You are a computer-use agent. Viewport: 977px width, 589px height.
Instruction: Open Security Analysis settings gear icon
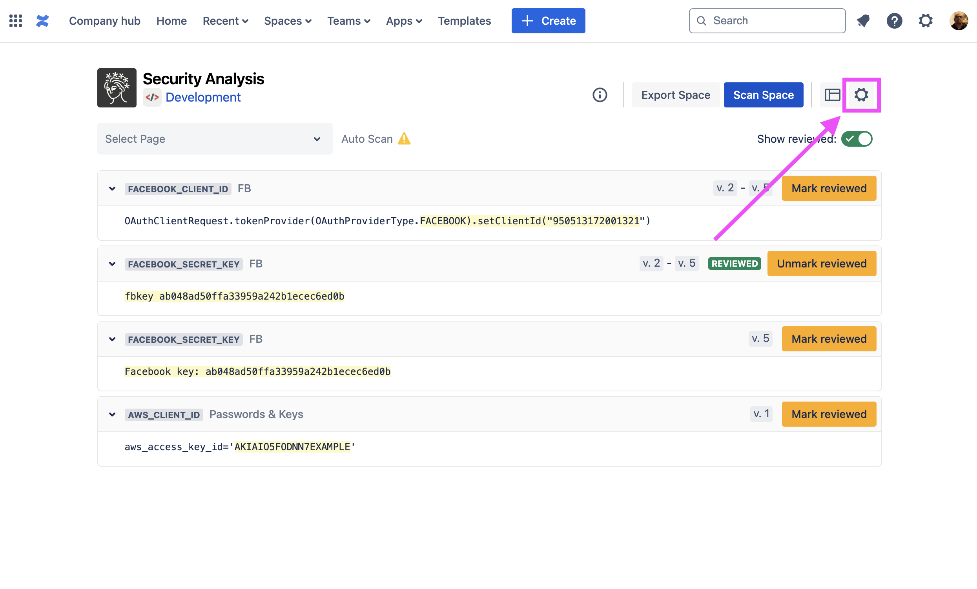click(x=861, y=95)
